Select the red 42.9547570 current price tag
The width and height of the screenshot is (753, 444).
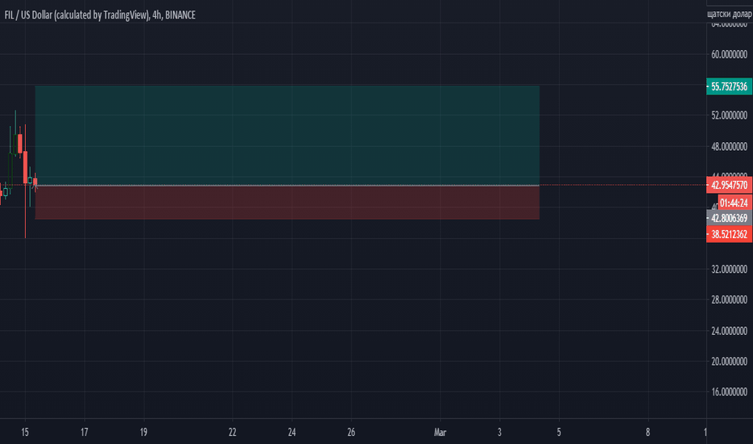click(729, 186)
